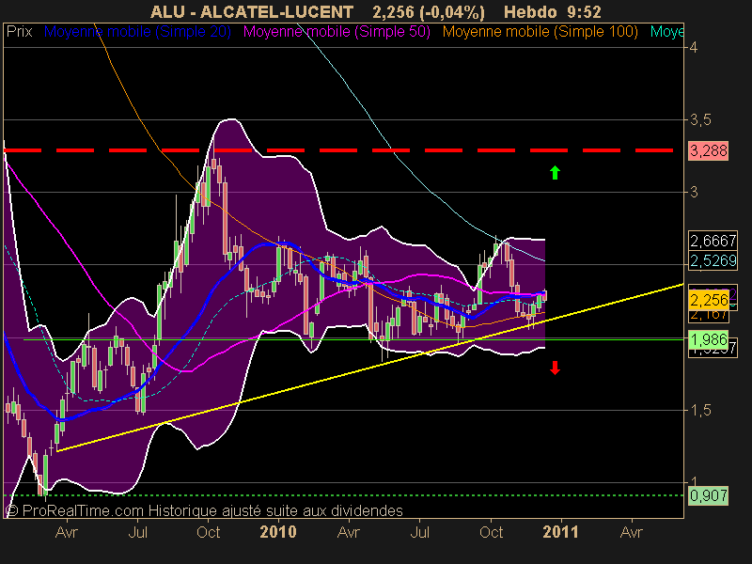Image resolution: width=752 pixels, height=564 pixels.
Task: Click the 'Oct' label before 2010
Action: pos(209,532)
